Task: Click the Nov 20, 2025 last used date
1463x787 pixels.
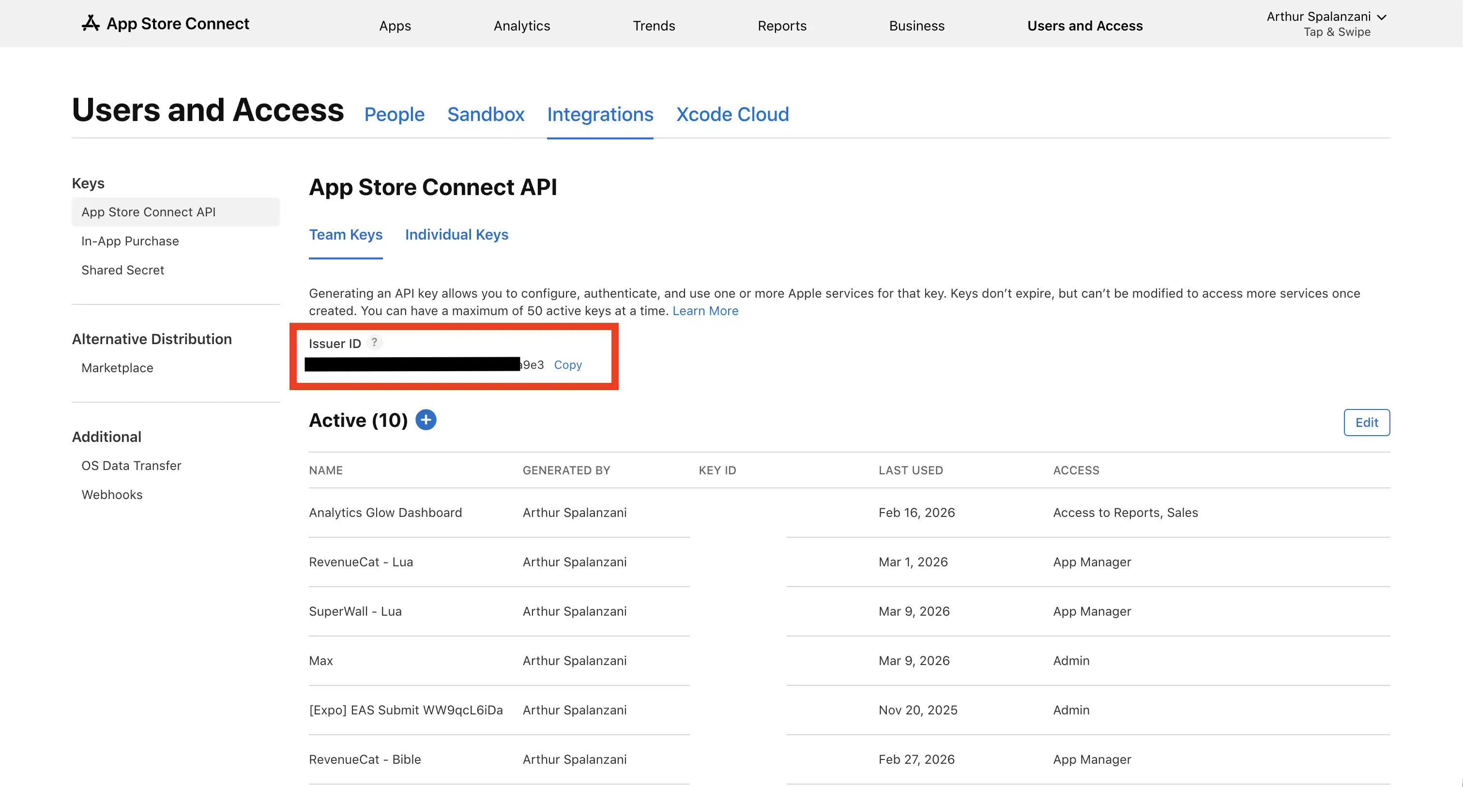Action: coord(918,710)
